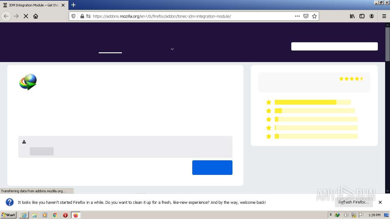
Task: Launch Opera from taskbar
Action: click(65, 215)
